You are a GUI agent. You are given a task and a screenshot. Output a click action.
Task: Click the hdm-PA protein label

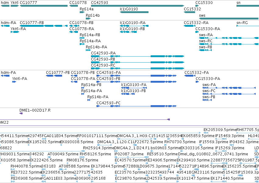pyautogui.click(x=8, y=73)
